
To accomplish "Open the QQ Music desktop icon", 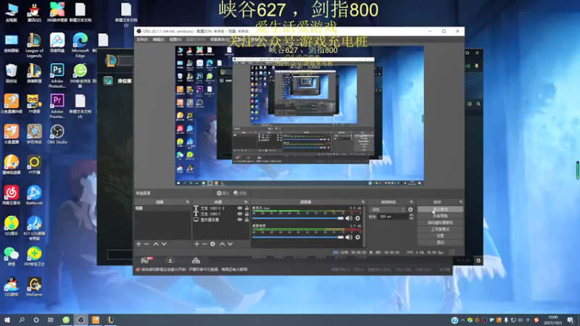I will pyautogui.click(x=11, y=225).
